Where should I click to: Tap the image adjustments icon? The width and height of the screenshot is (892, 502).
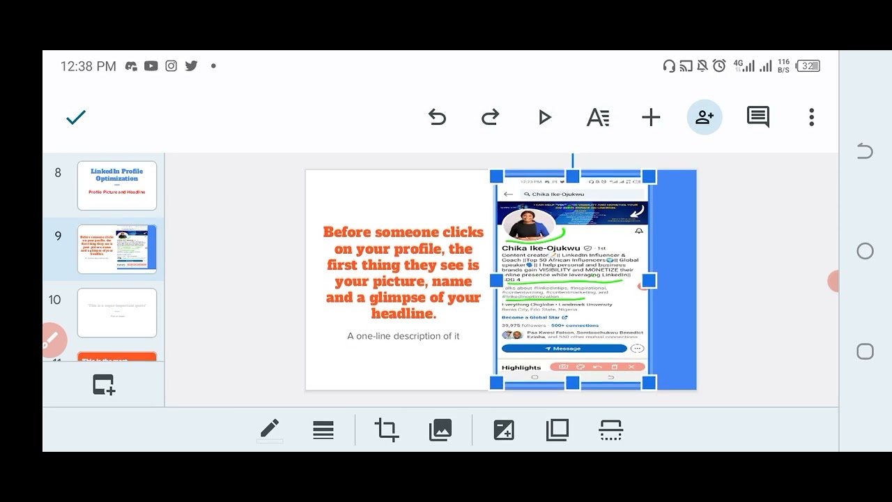(504, 430)
